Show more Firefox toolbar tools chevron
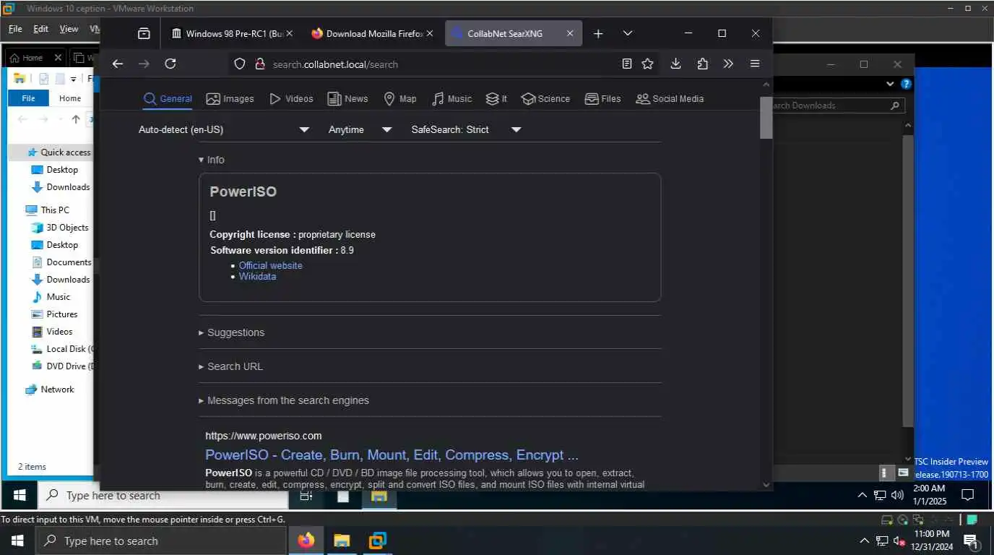The width and height of the screenshot is (994, 555). (728, 64)
